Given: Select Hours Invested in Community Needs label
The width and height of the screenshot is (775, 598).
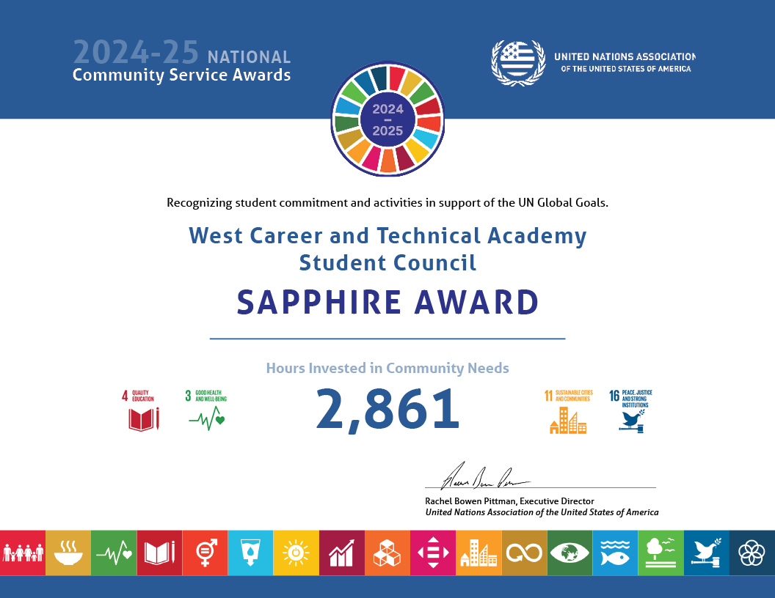Looking at the screenshot, I should click(x=387, y=368).
